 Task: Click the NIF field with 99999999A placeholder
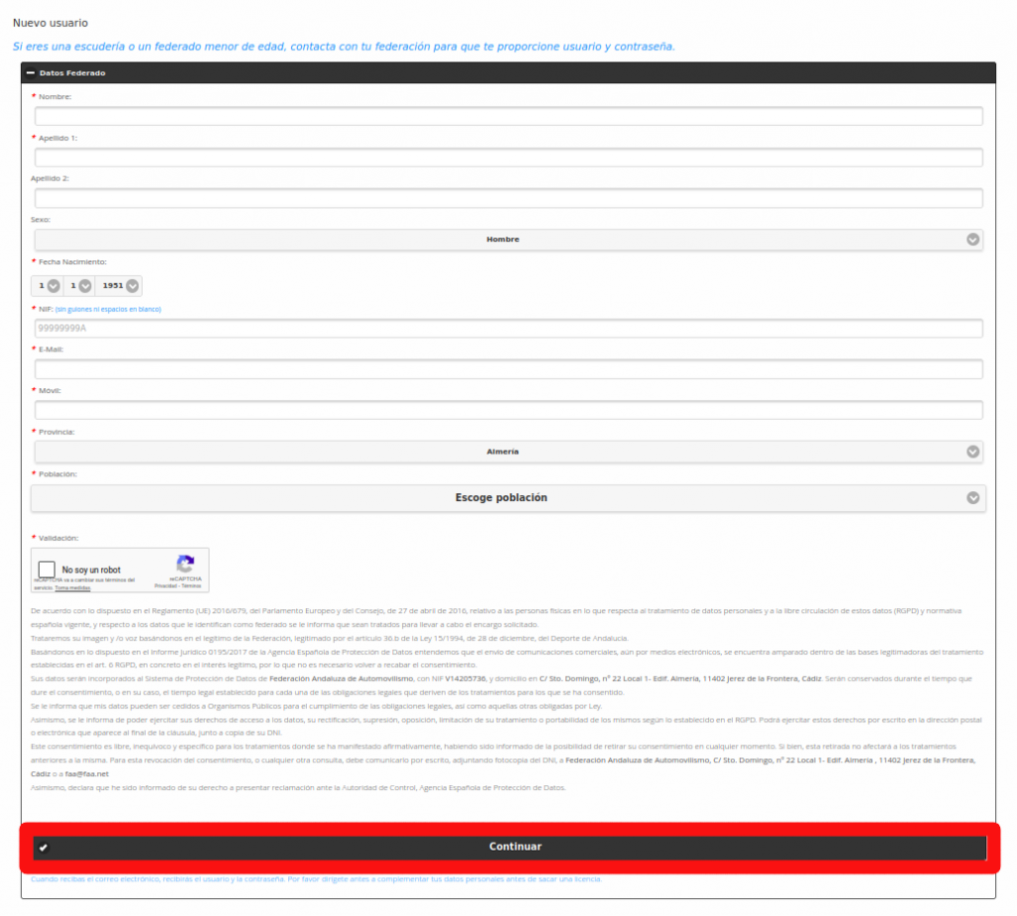click(508, 328)
